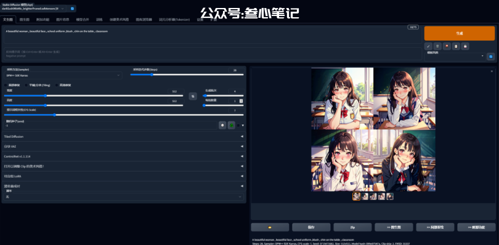The height and width of the screenshot is (245, 499).
Task: Enable the 平铺/分块 (Tiling) checkbox
Action: tap(27, 85)
